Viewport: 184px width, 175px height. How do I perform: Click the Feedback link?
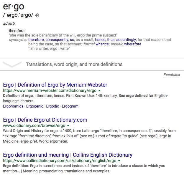pos(172,75)
